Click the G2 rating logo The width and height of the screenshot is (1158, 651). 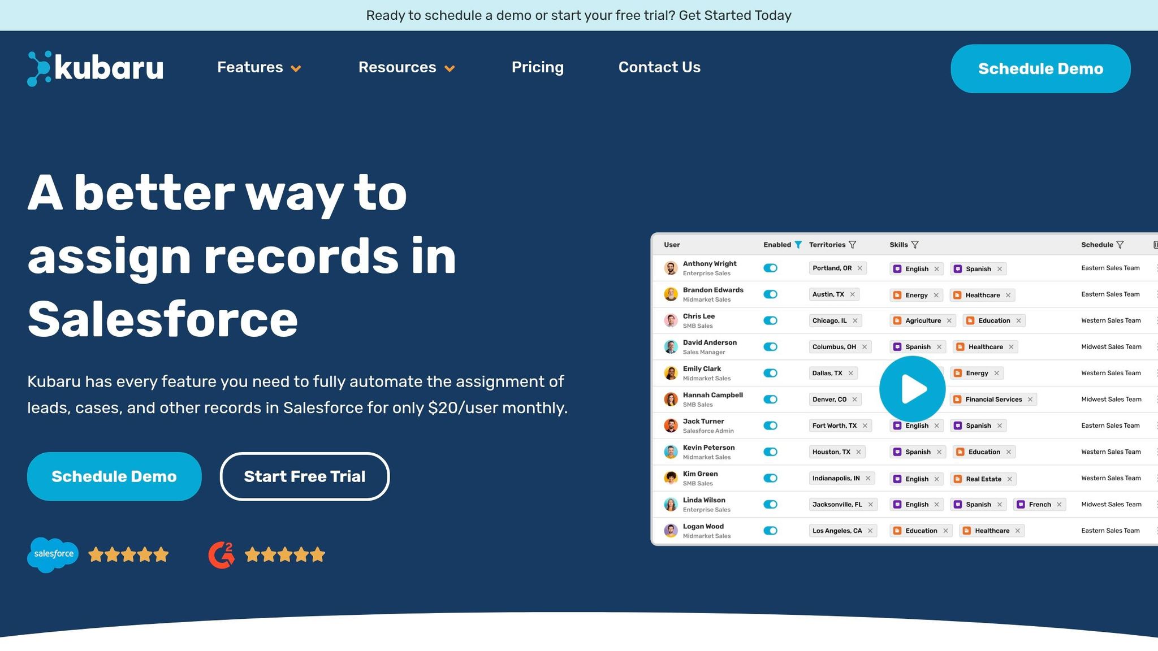click(221, 555)
